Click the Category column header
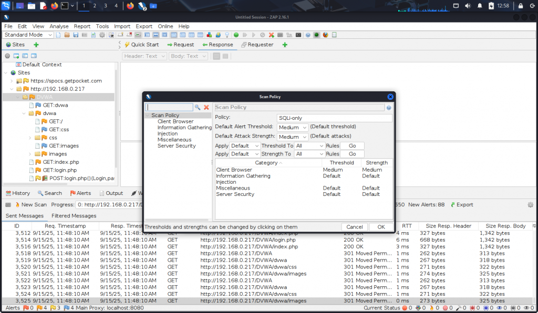The width and height of the screenshot is (538, 313). click(x=268, y=163)
